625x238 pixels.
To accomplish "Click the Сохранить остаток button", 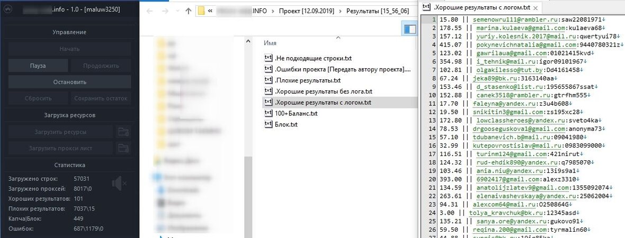I will (101, 98).
